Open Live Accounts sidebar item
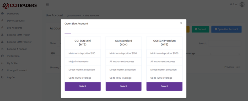The width and height of the screenshot is (248, 101). [x=15, y=28]
